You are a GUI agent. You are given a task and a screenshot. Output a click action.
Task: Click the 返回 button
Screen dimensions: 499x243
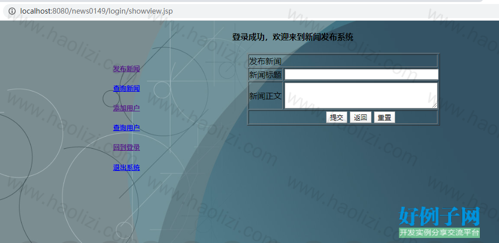(x=360, y=117)
